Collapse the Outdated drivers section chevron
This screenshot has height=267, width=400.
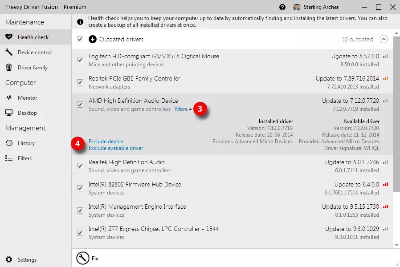(384, 39)
